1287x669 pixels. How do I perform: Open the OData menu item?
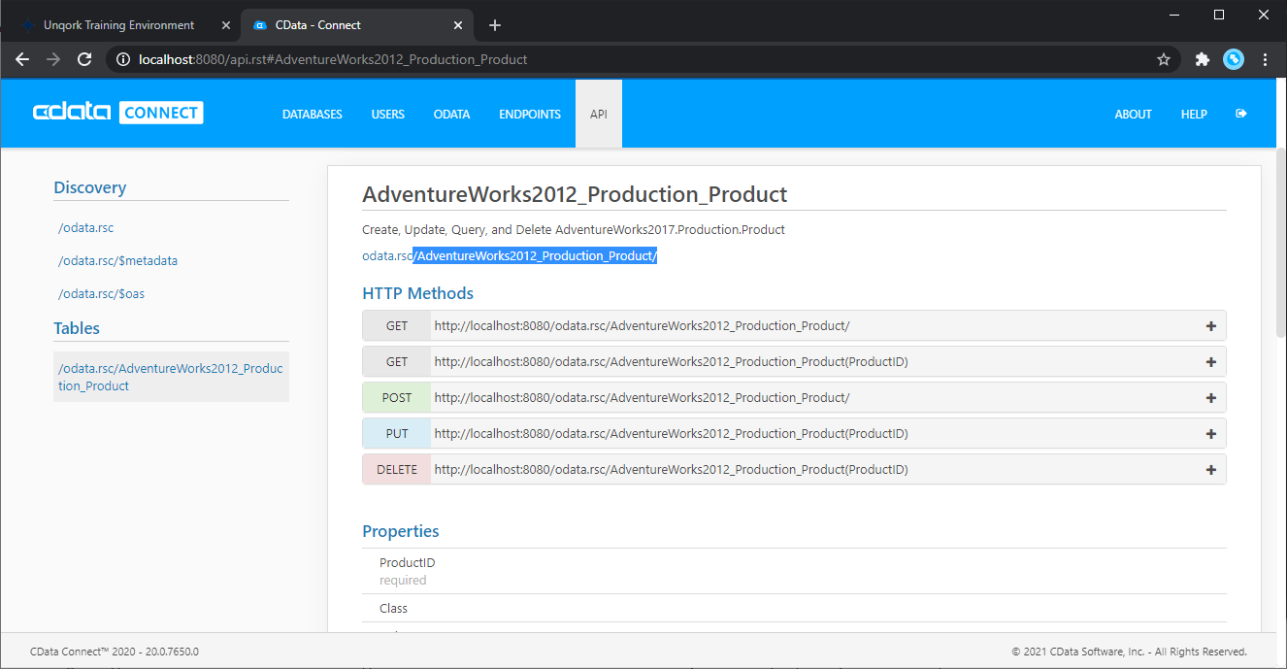(x=452, y=114)
